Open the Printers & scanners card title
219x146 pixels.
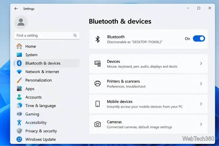coord(123,81)
